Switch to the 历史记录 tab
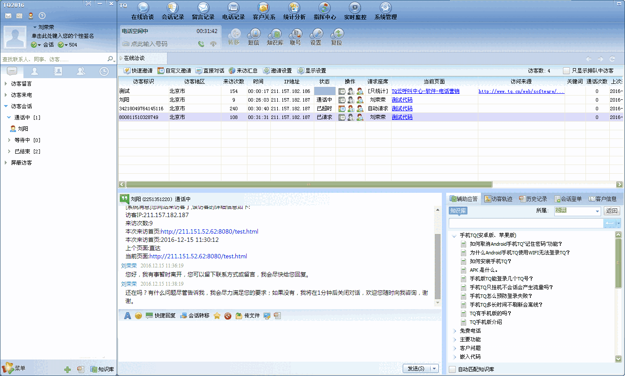This screenshot has height=376, width=625. click(x=533, y=199)
